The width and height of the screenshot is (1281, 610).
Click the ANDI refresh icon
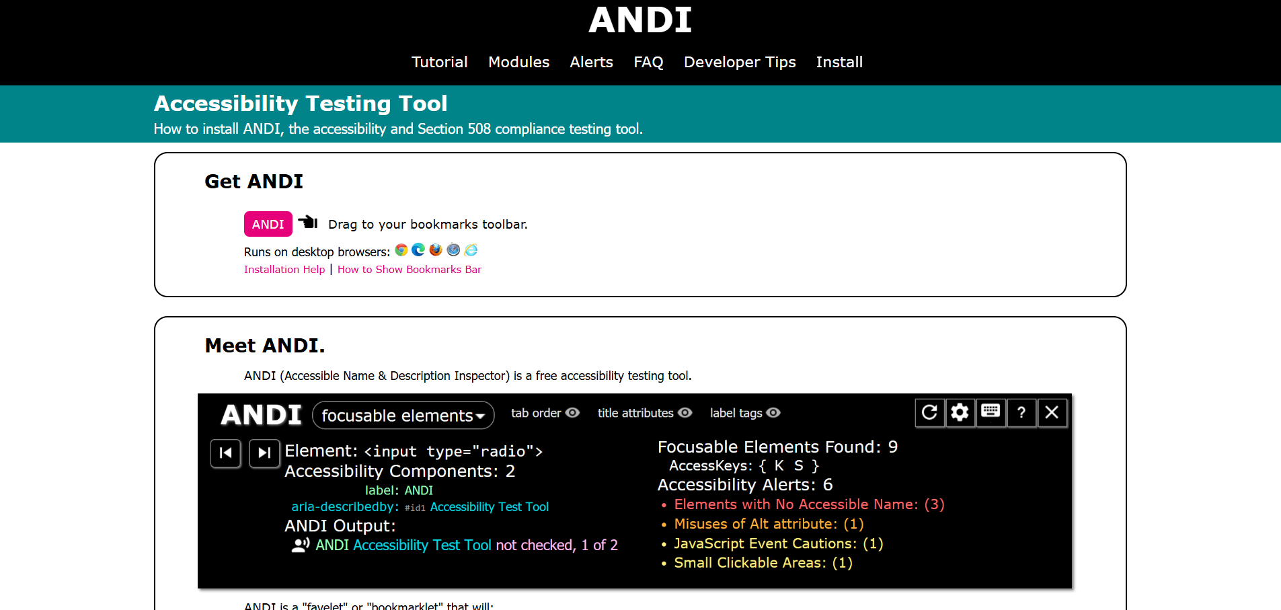click(930, 412)
